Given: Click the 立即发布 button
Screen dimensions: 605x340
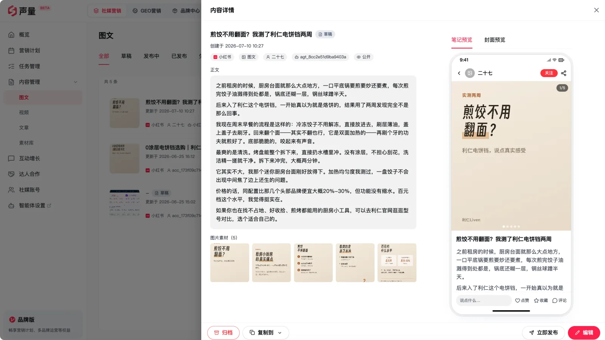Looking at the screenshot, I should [543, 333].
